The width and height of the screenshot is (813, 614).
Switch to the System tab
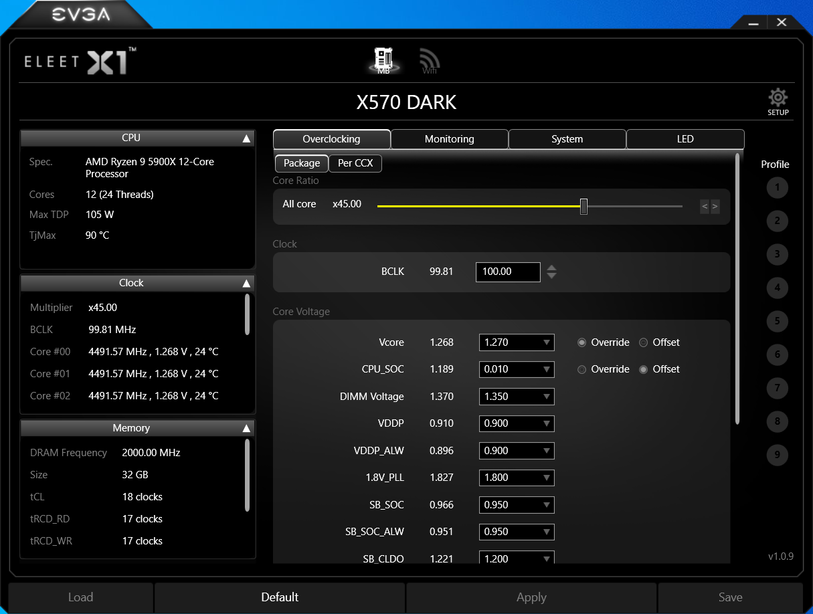point(567,139)
